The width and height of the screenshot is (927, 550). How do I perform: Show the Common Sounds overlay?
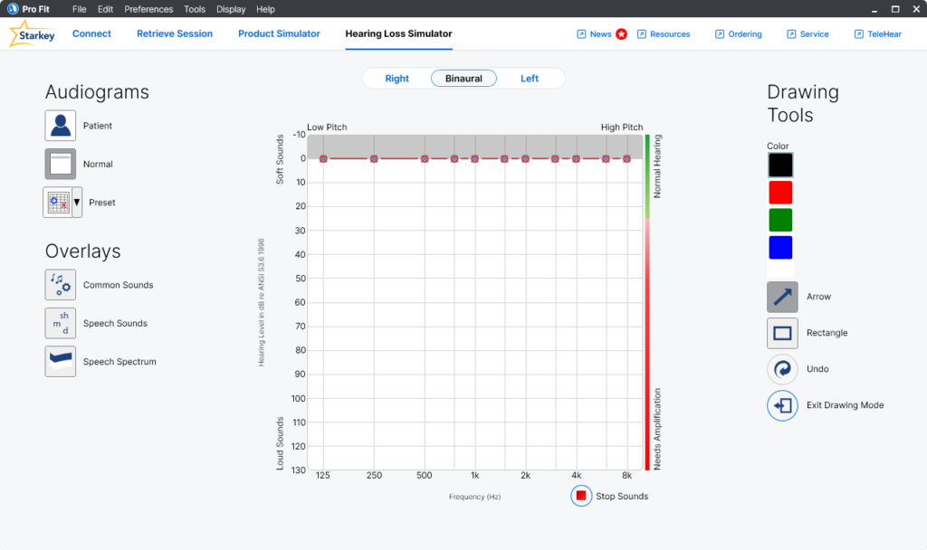click(61, 285)
